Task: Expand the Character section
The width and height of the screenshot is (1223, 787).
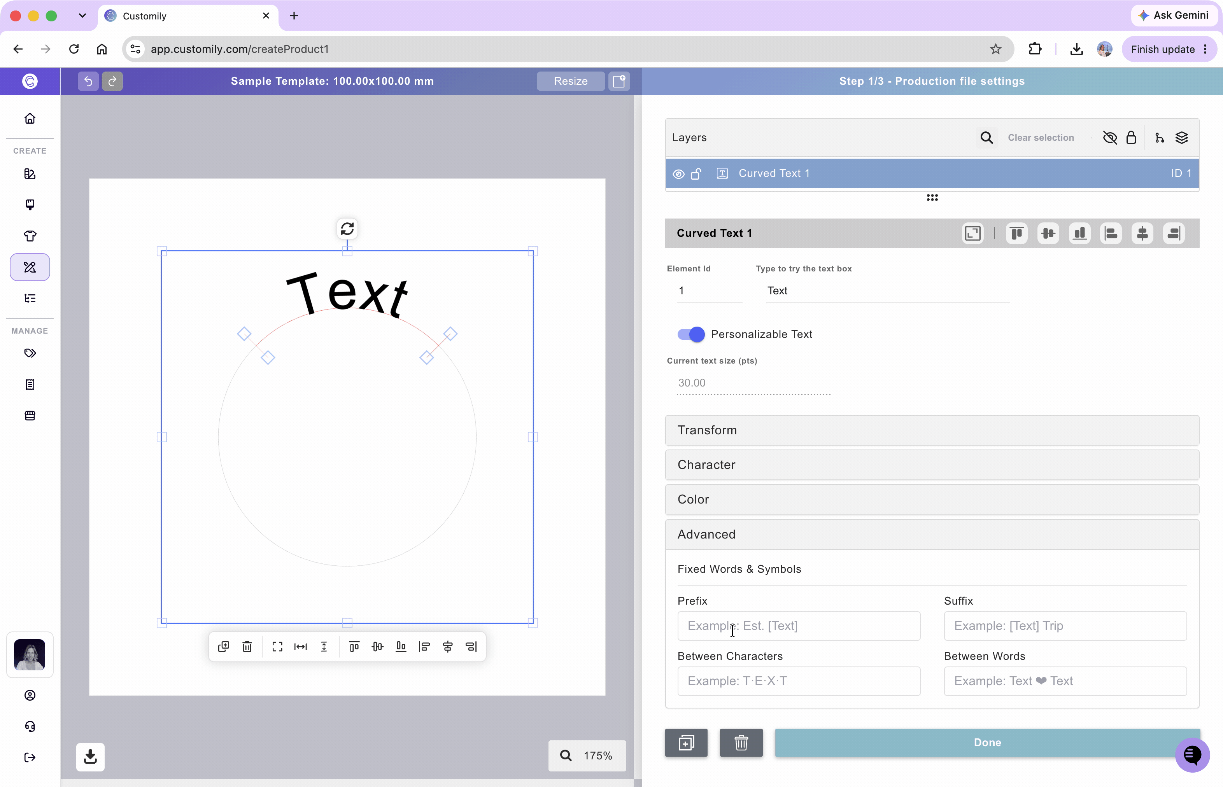Action: [932, 465]
